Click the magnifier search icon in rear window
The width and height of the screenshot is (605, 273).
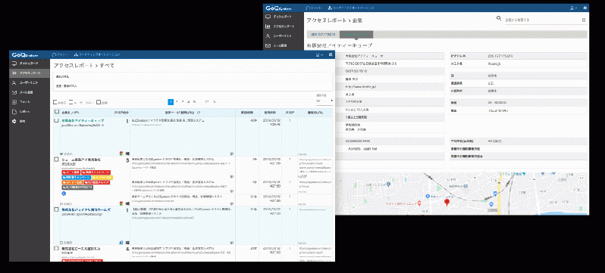click(x=499, y=18)
